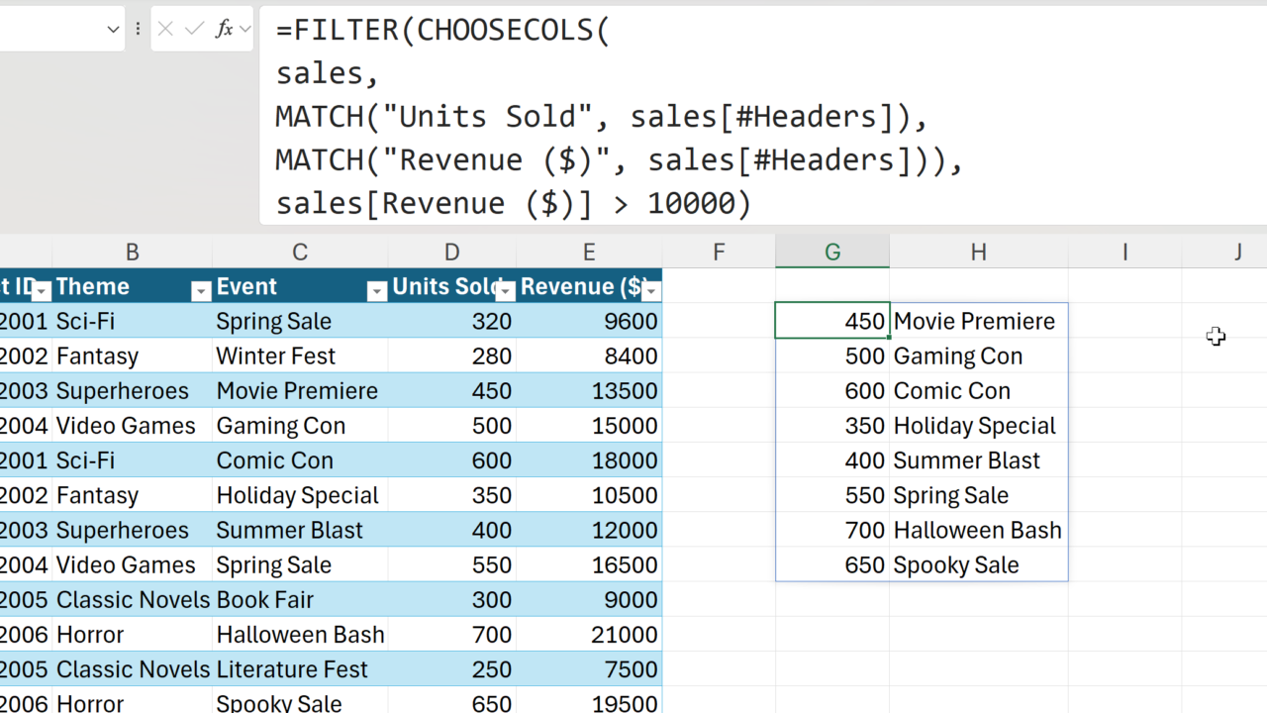Click the Cancel (X) formula entry icon

tap(166, 29)
